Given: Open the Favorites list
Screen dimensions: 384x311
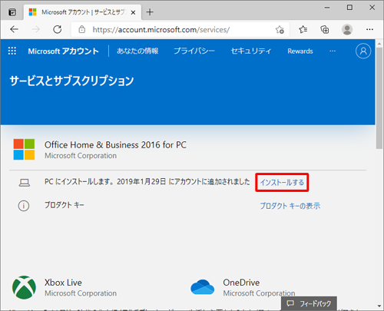Looking at the screenshot, I should point(303,29).
